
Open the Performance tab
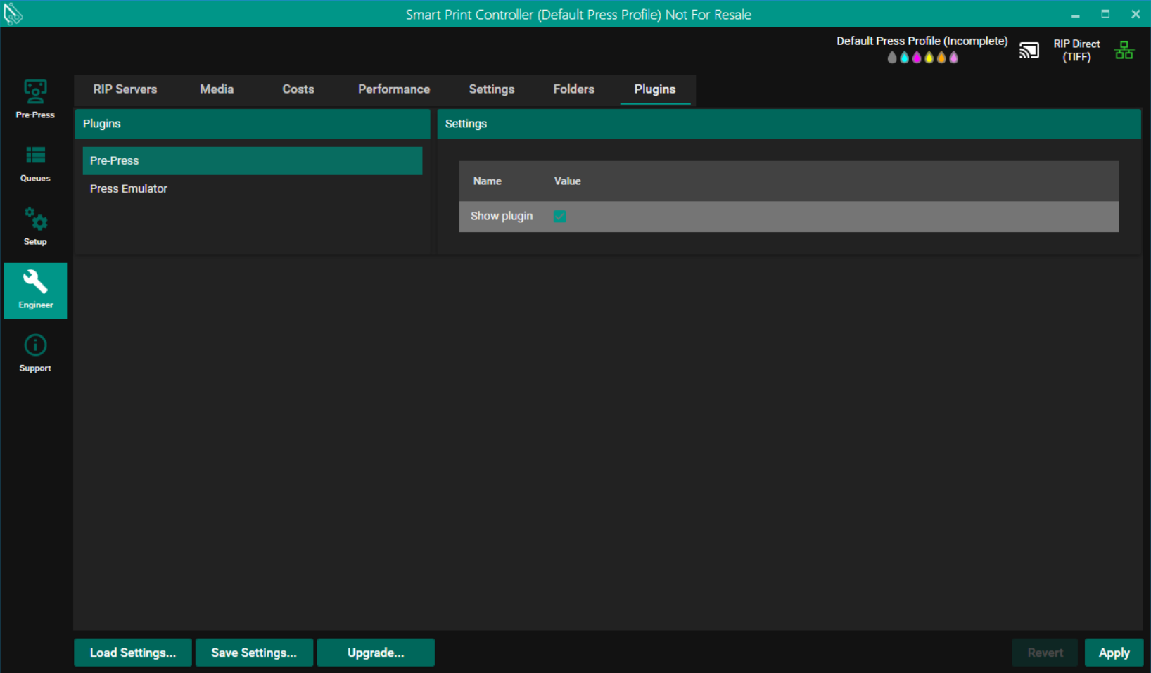(393, 89)
